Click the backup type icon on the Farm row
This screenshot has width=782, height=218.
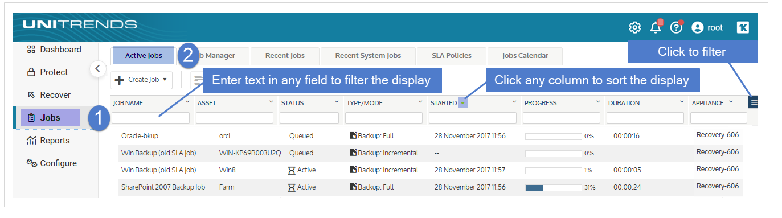(x=353, y=187)
